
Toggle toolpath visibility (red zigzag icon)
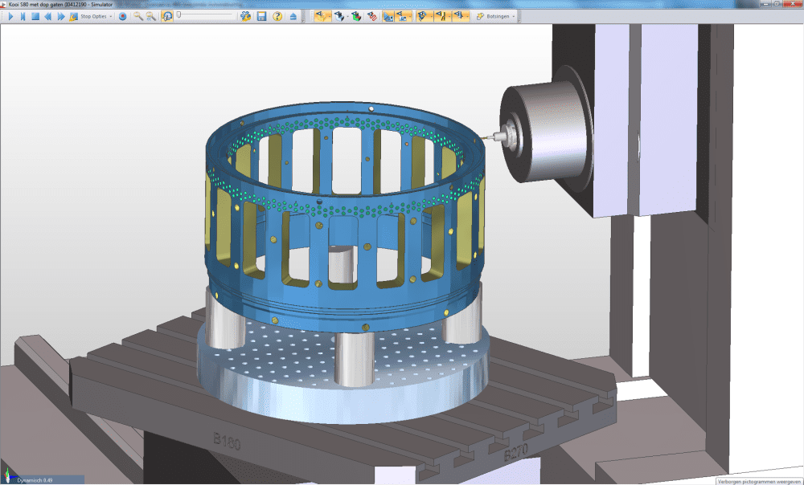point(372,16)
